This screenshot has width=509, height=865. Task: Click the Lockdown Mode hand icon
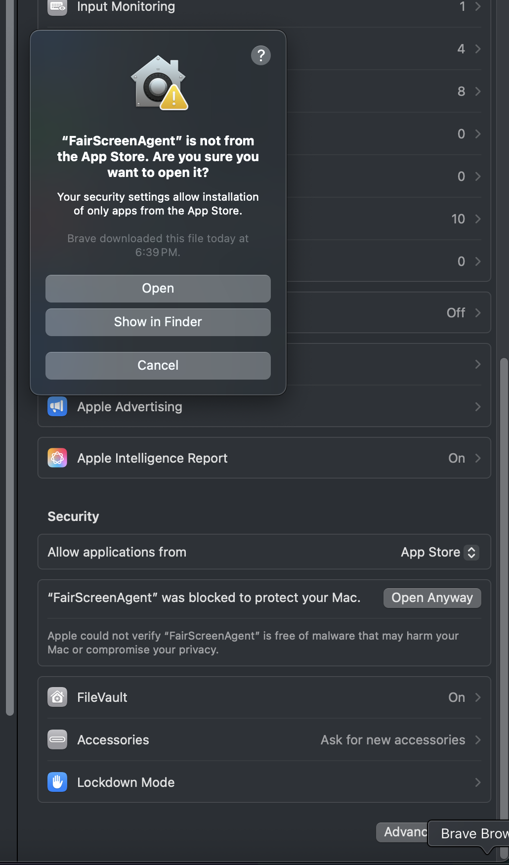57,782
